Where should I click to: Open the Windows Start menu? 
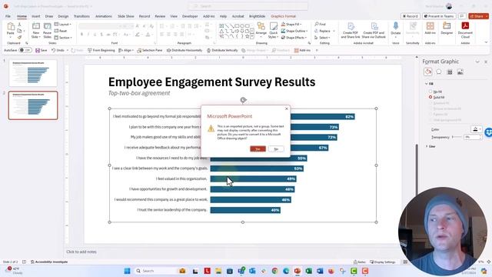click(127, 271)
